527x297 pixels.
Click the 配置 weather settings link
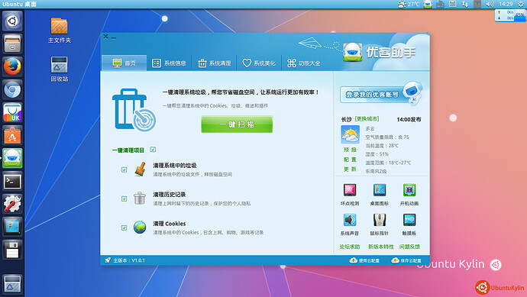click(350, 160)
